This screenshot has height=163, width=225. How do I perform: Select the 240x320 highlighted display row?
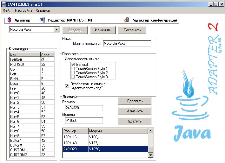click(x=105, y=149)
